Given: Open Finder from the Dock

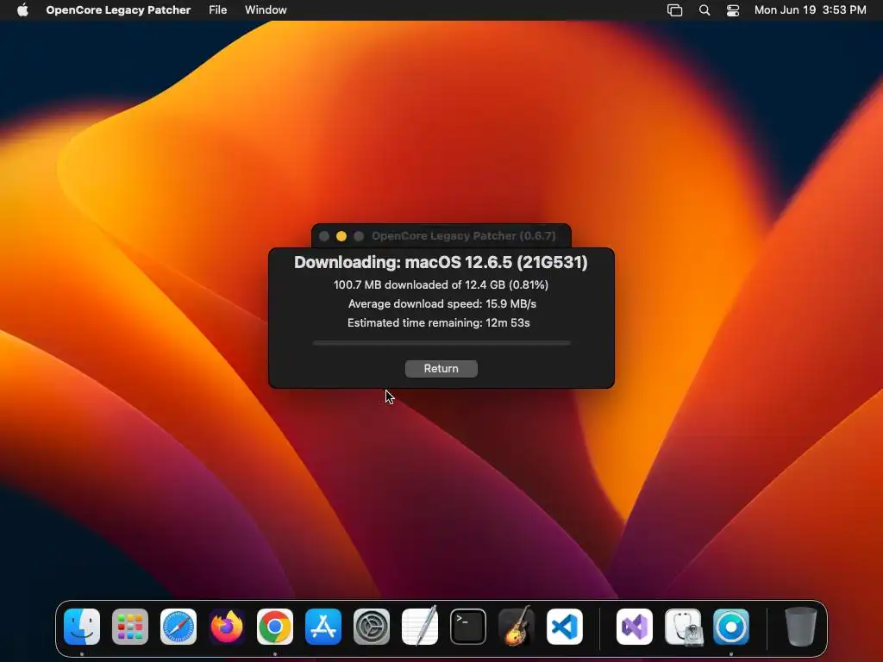Looking at the screenshot, I should click(x=82, y=627).
